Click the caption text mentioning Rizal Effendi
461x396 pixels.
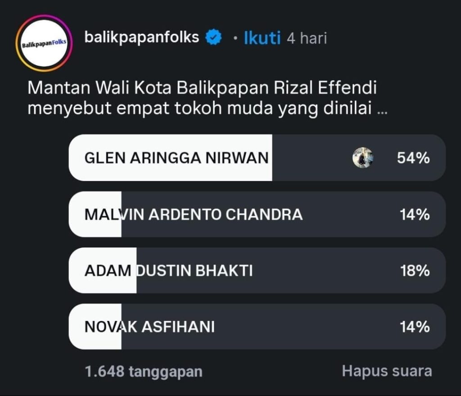[x=207, y=98]
